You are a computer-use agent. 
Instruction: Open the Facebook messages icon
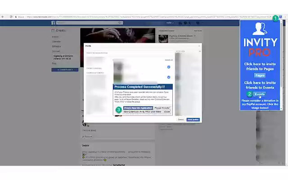(x=185, y=23)
